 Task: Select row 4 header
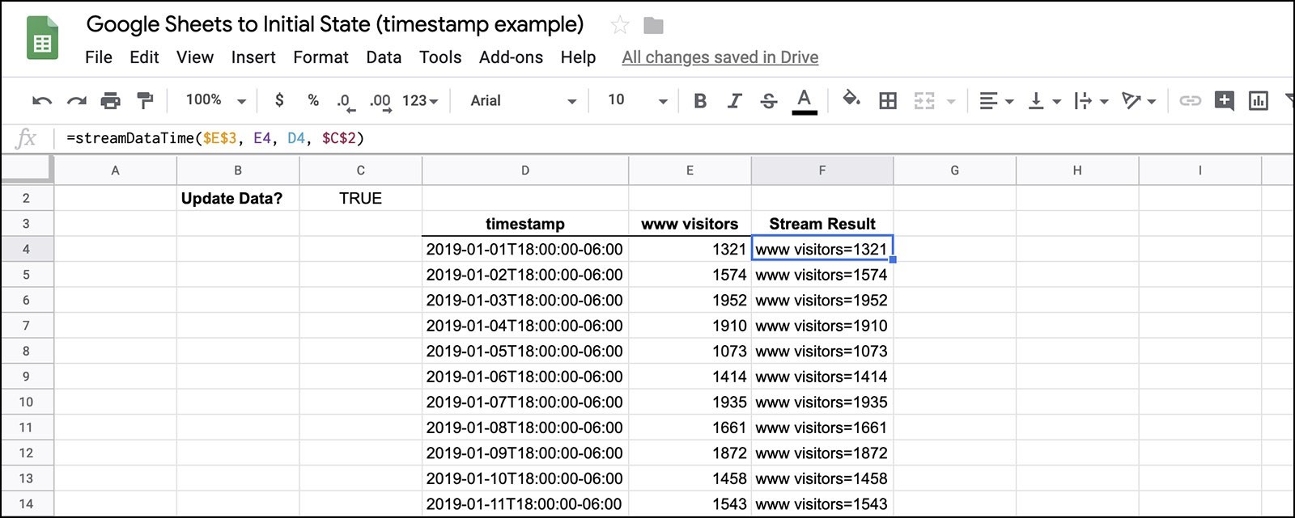click(26, 250)
